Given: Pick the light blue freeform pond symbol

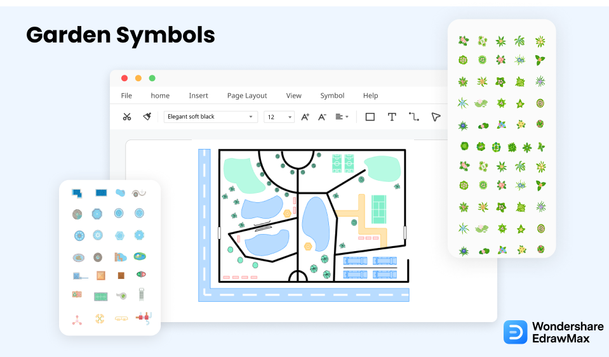Looking at the screenshot, I should click(121, 193).
